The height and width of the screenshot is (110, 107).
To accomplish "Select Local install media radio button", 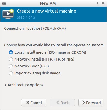I will pyautogui.click(x=11, y=52).
